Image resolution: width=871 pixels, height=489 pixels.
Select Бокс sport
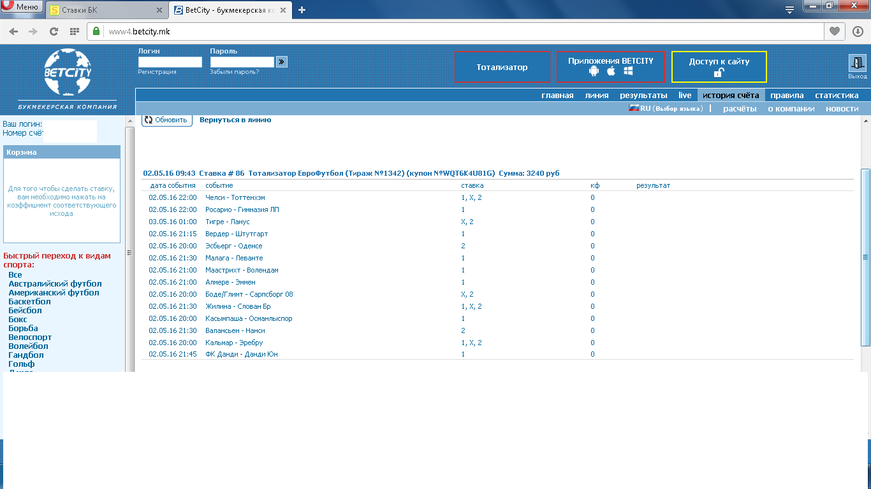coord(18,320)
